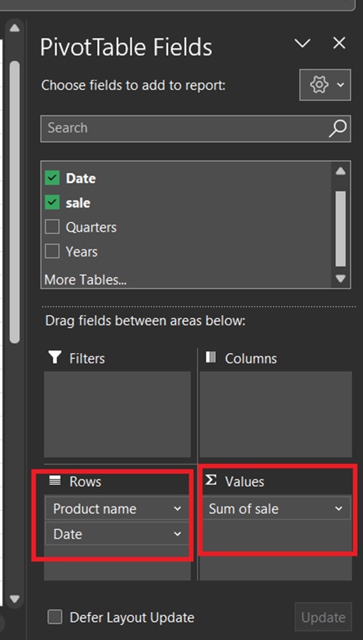Click the More Tables link
The height and width of the screenshot is (640, 363).
pyautogui.click(x=85, y=280)
